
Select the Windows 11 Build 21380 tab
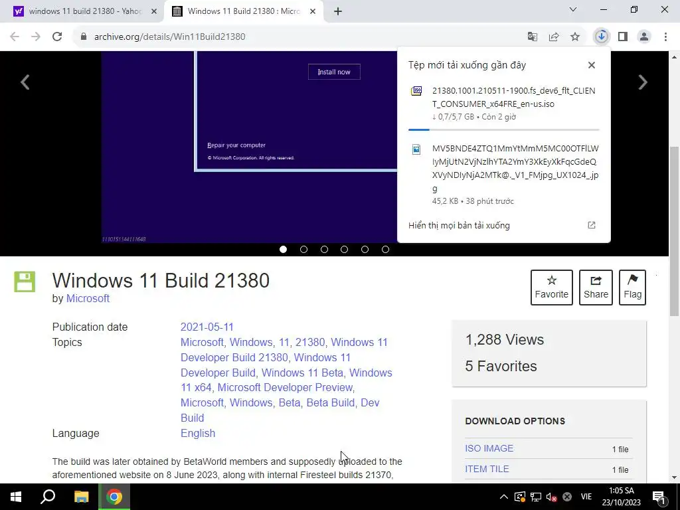pos(243,11)
